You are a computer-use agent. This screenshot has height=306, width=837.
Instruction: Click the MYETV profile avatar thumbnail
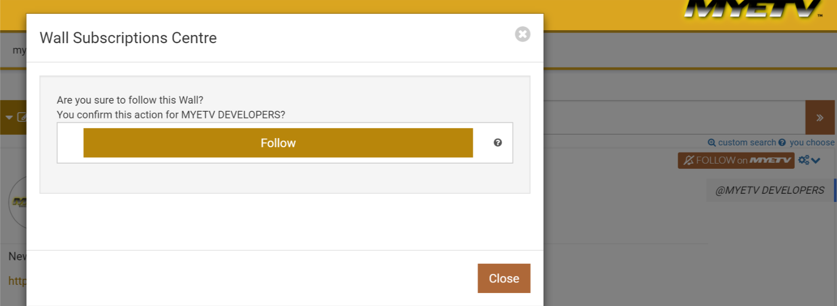click(x=18, y=202)
